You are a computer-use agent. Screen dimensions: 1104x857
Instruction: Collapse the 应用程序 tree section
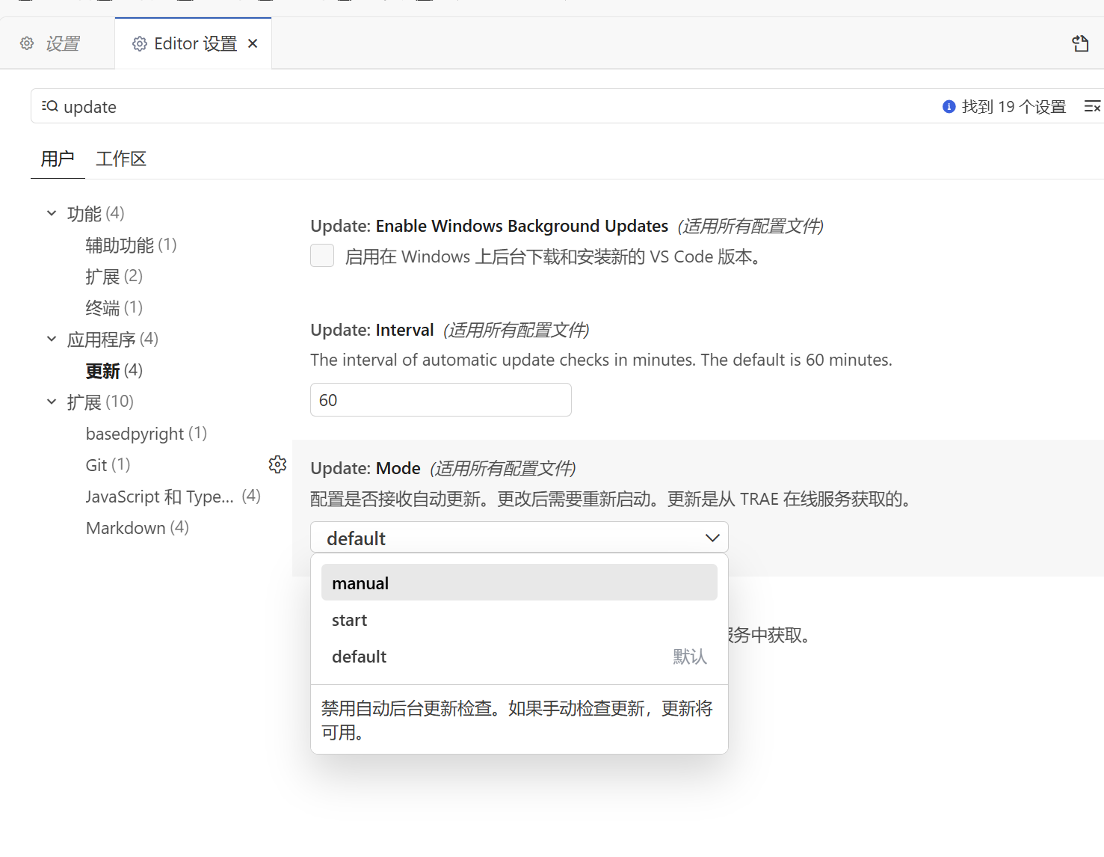coord(52,339)
